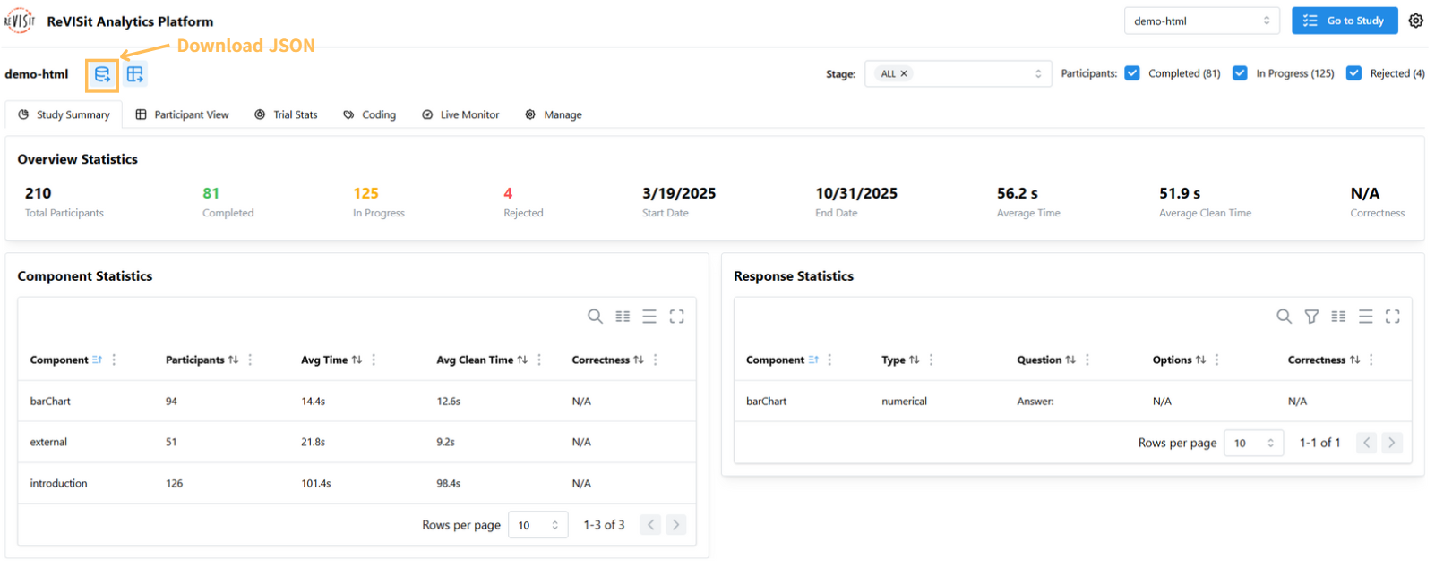
Task: Uncheck the Completed participants checkbox
Action: coord(1132,73)
